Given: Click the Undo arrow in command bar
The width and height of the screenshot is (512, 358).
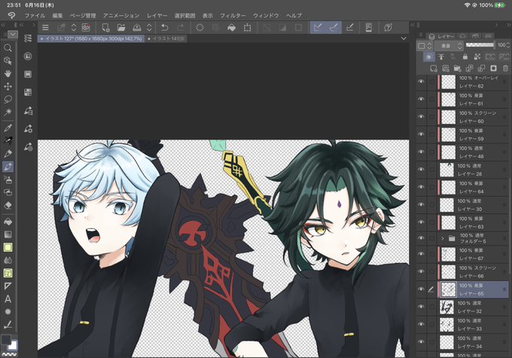Looking at the screenshot, I should 165,27.
